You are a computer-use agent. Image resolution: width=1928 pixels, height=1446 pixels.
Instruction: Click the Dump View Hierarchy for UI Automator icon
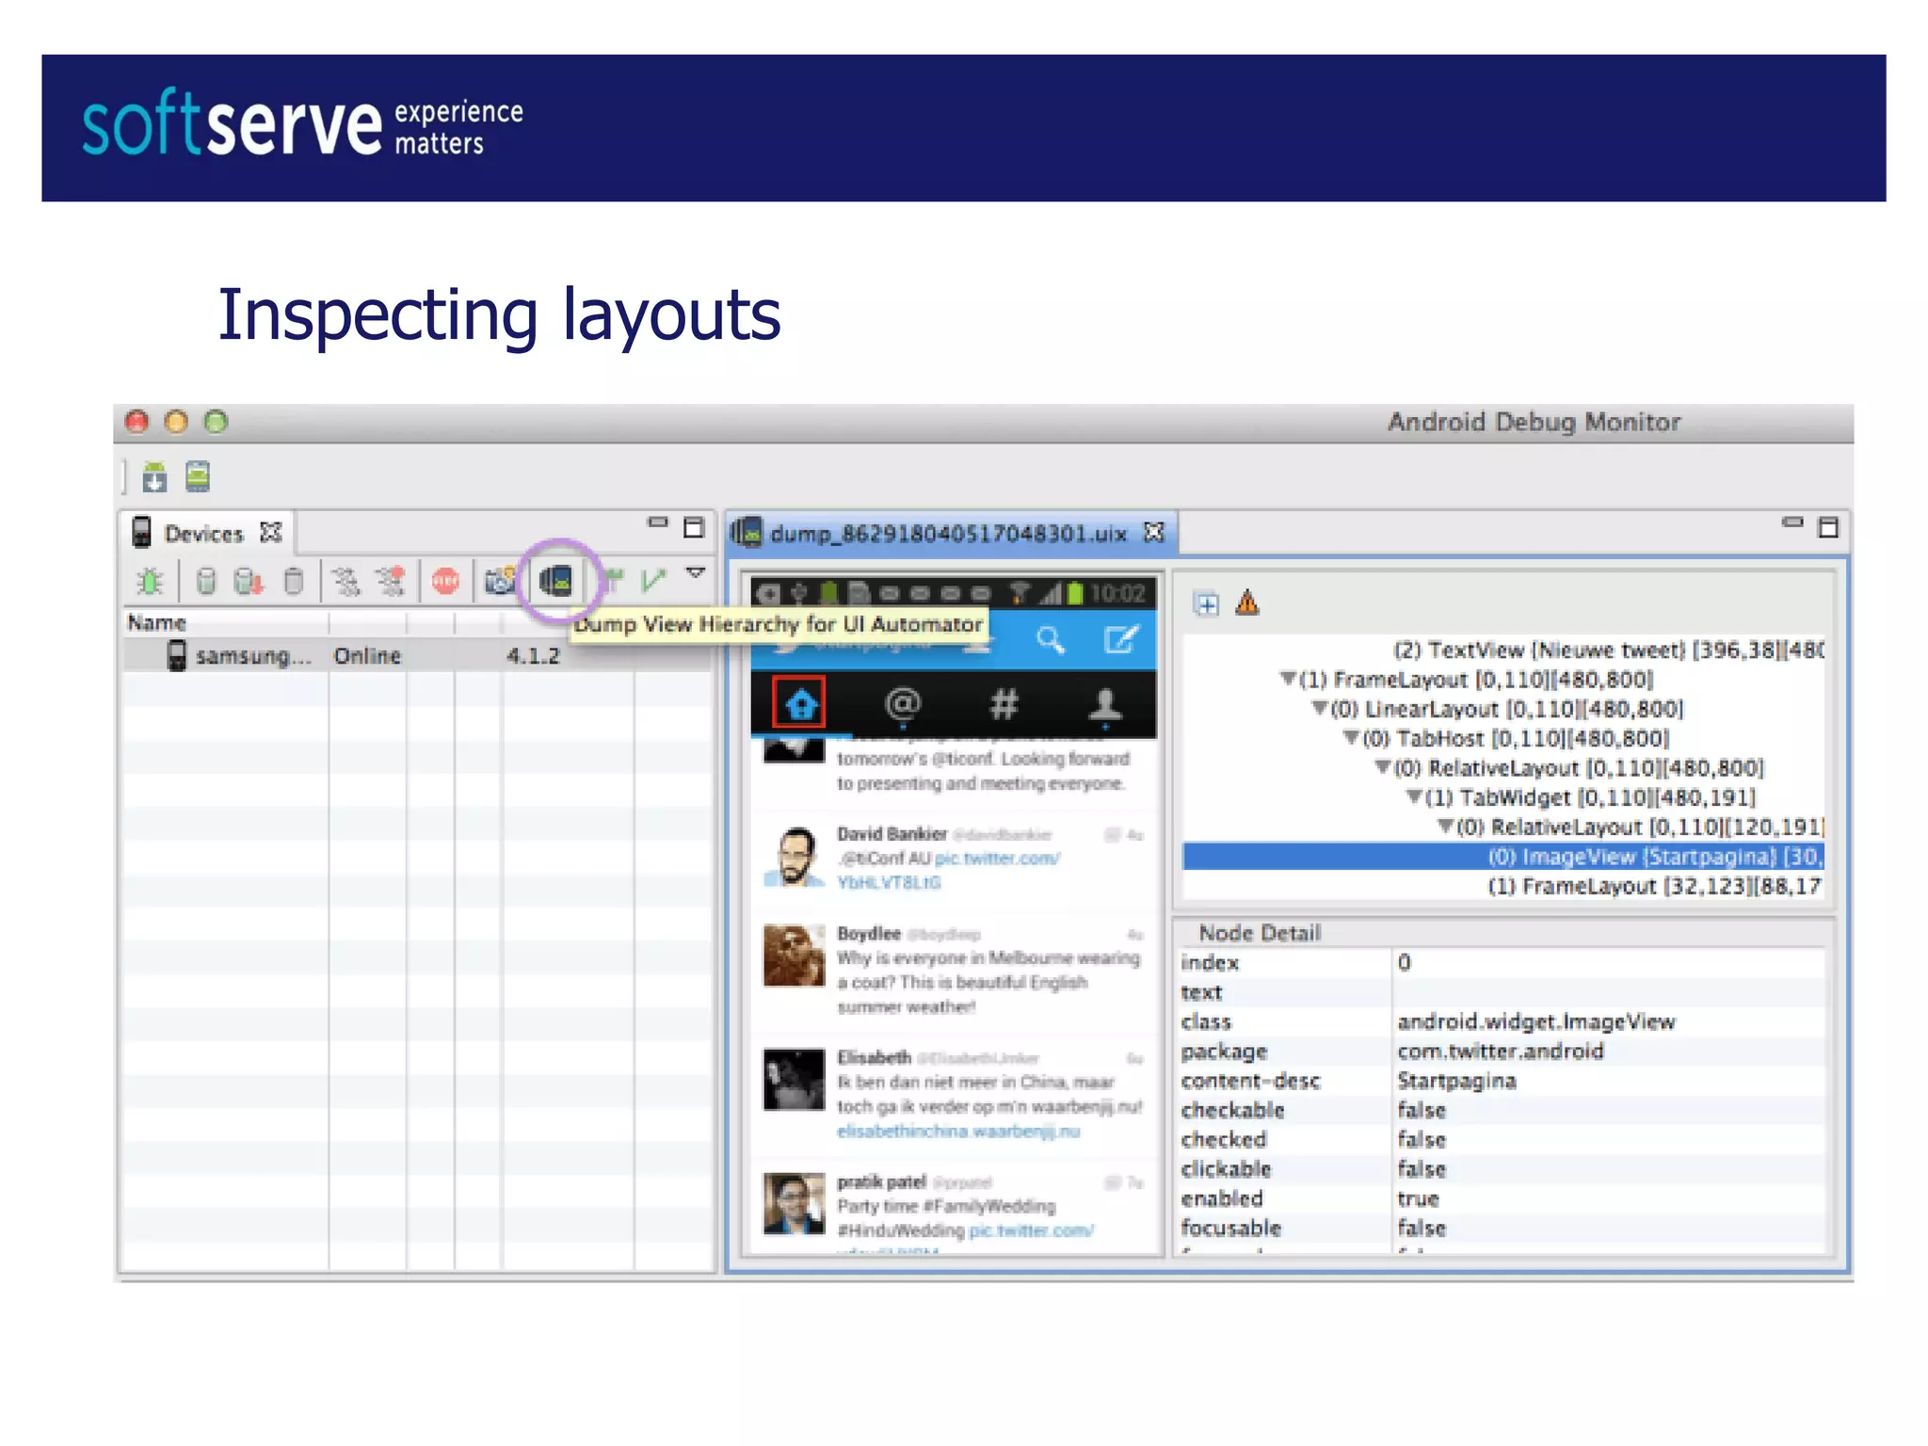pos(556,581)
